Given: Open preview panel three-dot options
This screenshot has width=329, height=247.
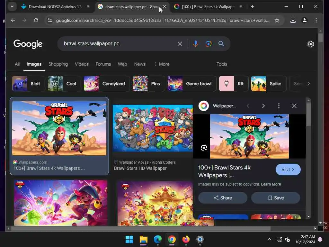Looking at the screenshot, I should point(279,106).
